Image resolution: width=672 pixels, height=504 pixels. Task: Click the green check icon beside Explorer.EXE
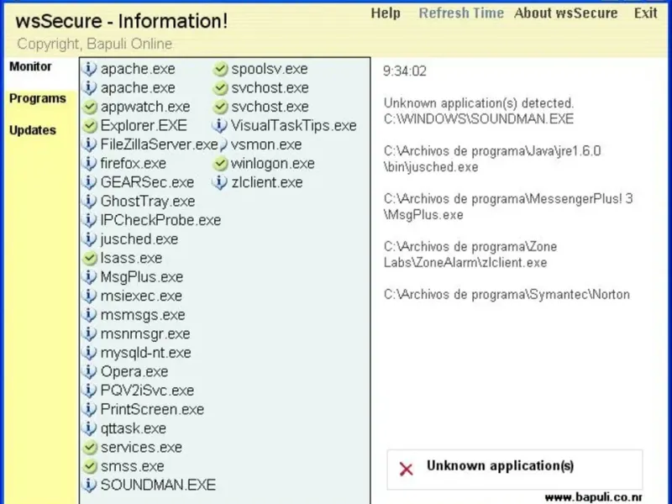(x=90, y=126)
